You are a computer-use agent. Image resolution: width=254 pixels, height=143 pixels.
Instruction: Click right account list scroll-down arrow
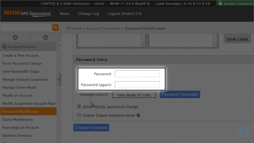pos(214,44)
